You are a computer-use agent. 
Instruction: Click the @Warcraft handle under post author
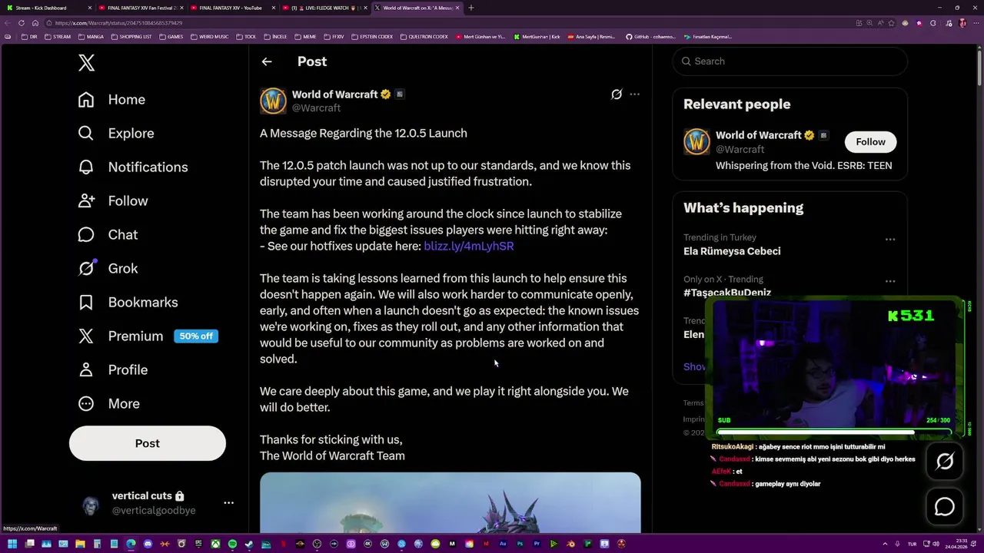click(x=316, y=108)
